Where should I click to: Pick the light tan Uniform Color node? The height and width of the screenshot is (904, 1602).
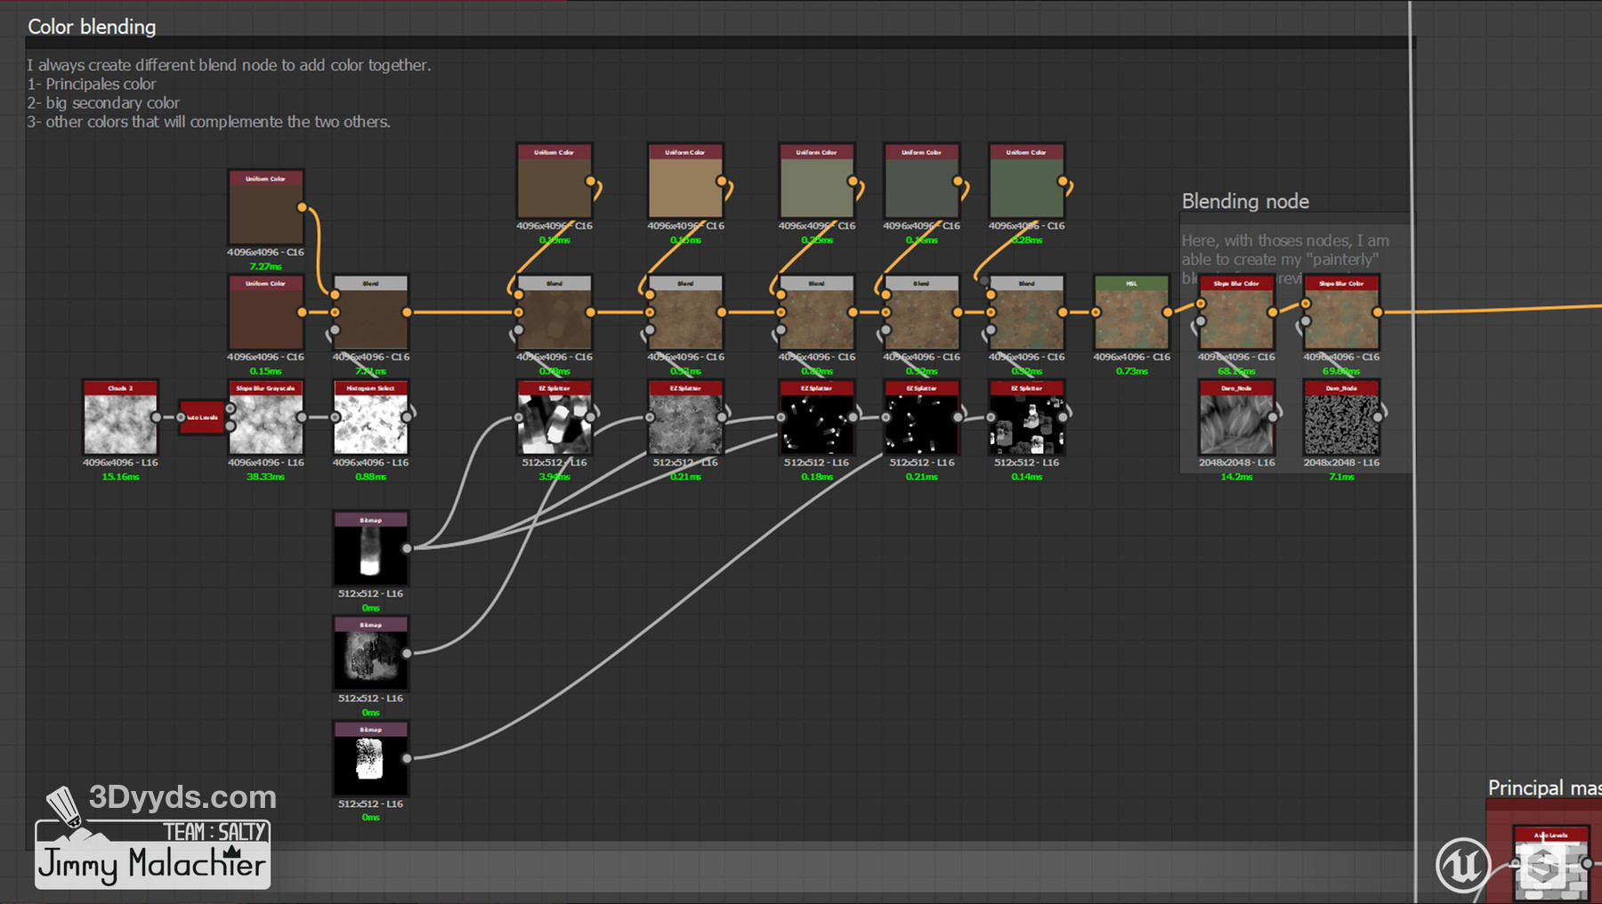coord(684,187)
